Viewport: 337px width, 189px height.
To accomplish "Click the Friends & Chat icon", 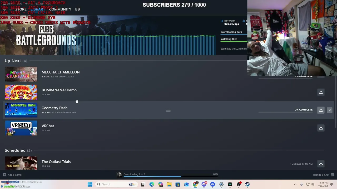I will pos(332,175).
